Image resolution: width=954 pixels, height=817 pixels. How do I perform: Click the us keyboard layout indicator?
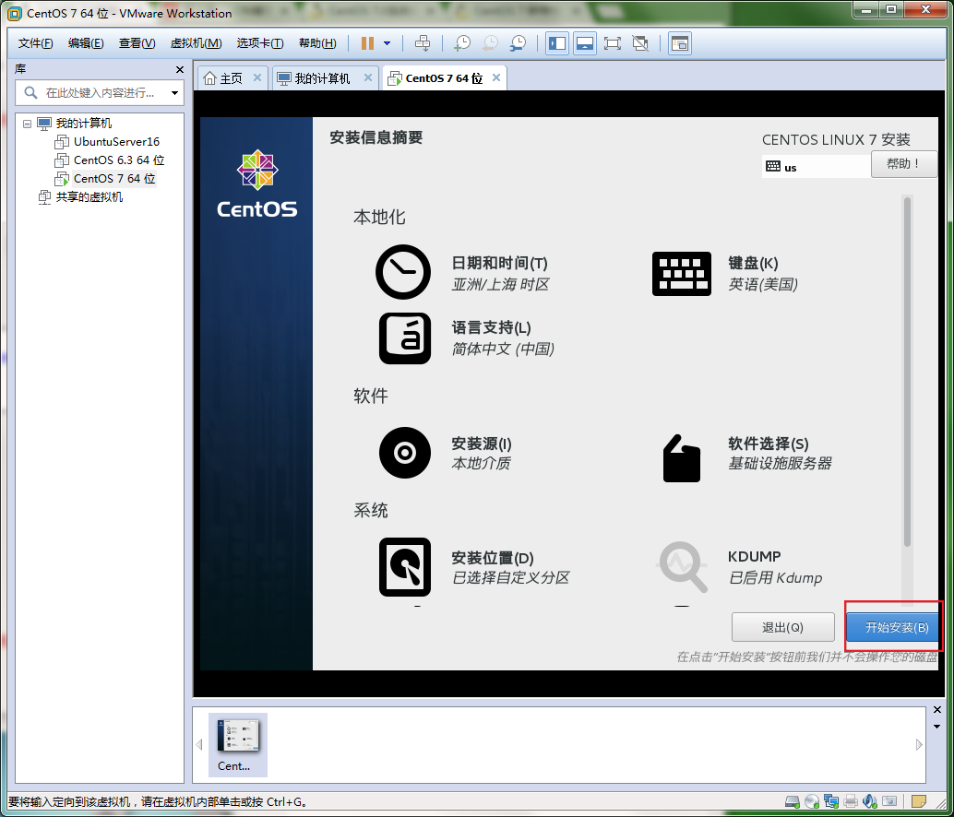[x=816, y=167]
